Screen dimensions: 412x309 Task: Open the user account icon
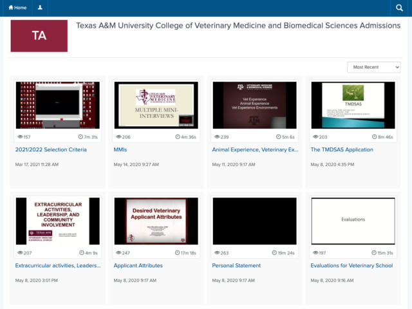[x=40, y=8]
